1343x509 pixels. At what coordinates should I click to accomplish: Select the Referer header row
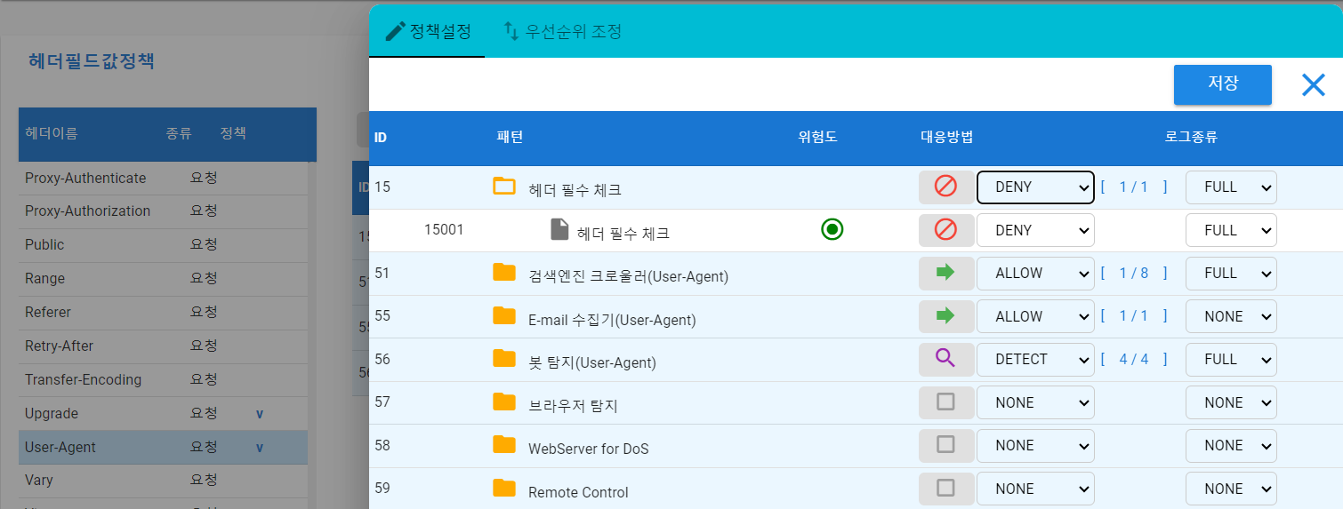point(163,313)
